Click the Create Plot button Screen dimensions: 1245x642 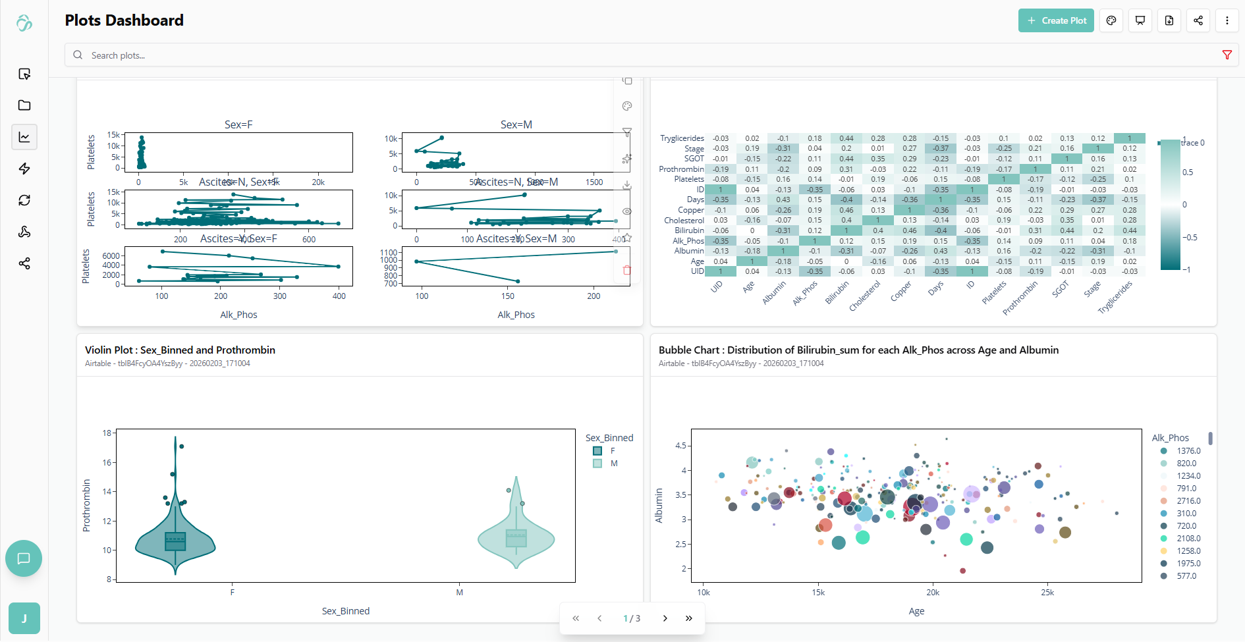pyautogui.click(x=1056, y=20)
